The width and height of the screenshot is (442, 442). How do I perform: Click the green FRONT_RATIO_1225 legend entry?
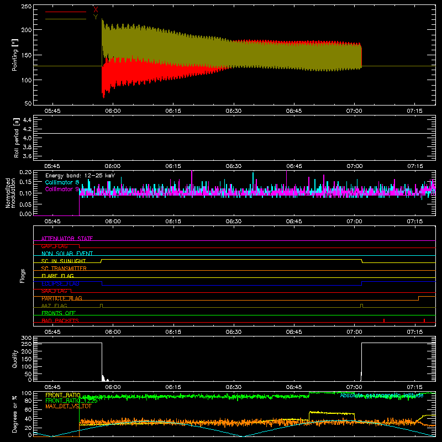click(x=71, y=401)
